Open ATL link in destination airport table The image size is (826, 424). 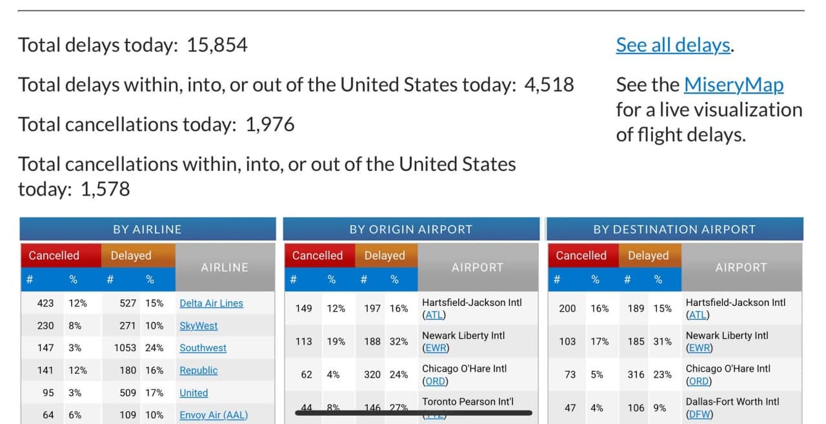tap(698, 315)
